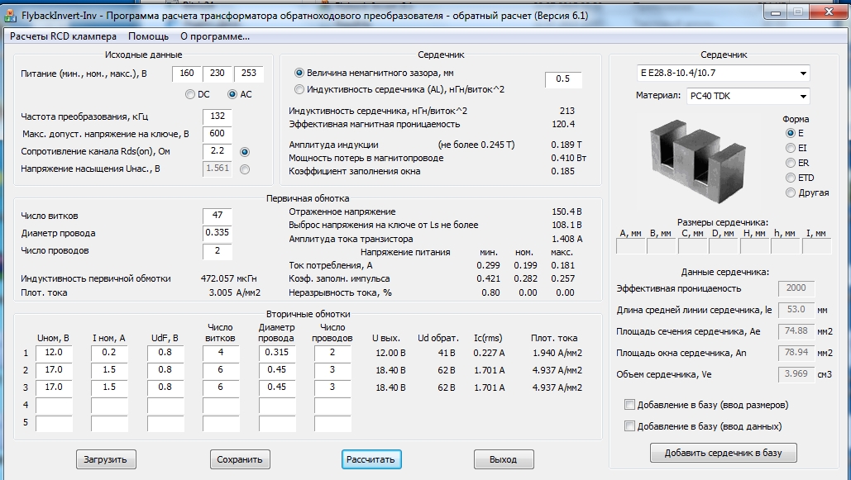Select the DC supply radio button
The image size is (851, 480).
point(190,94)
